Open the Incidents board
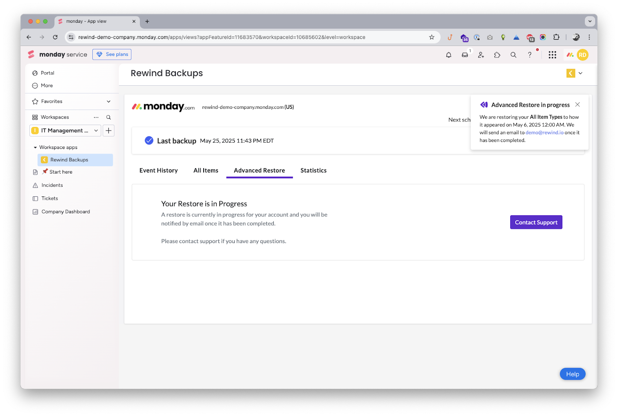The image size is (618, 416). coord(52,185)
